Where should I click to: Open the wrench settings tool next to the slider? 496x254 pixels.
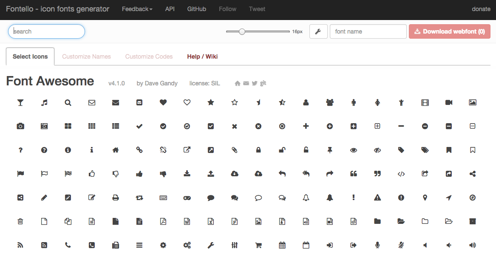pyautogui.click(x=318, y=31)
